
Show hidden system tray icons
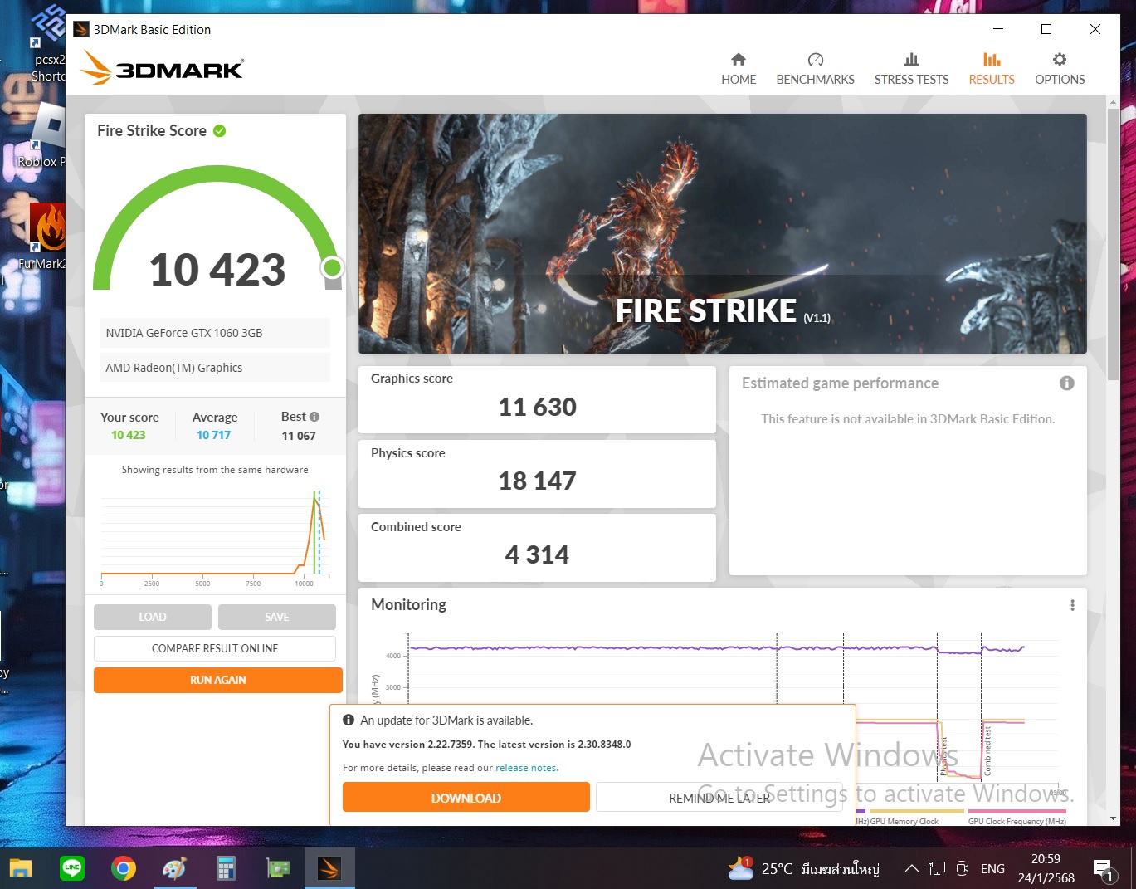point(911,868)
